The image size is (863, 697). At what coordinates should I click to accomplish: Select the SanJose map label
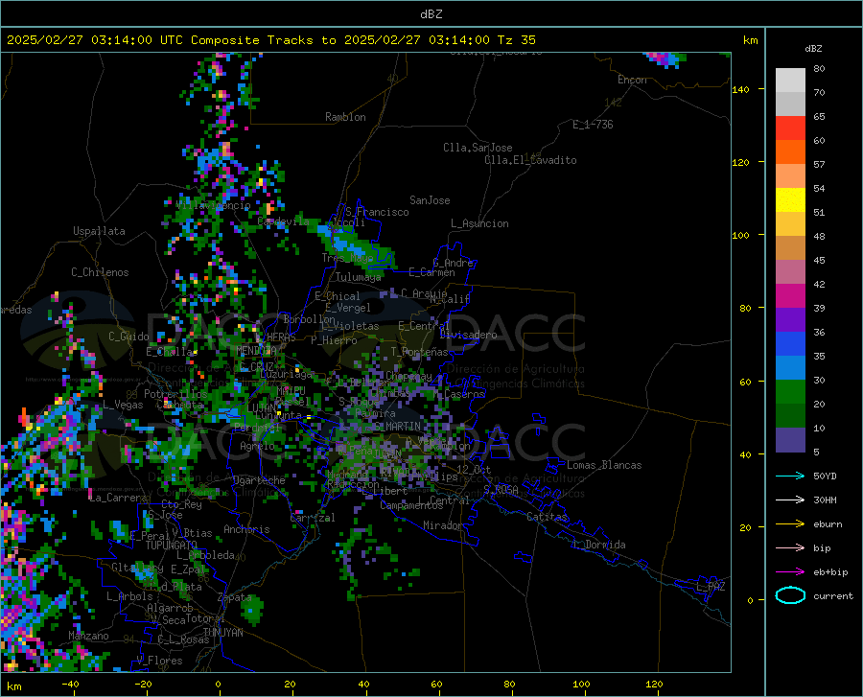coord(430,200)
